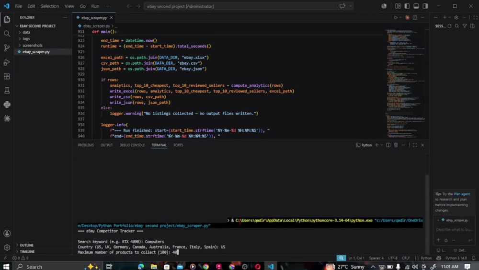Open the Extensions view

click(7, 76)
